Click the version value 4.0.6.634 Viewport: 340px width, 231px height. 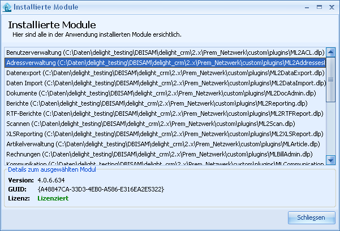(x=51, y=180)
